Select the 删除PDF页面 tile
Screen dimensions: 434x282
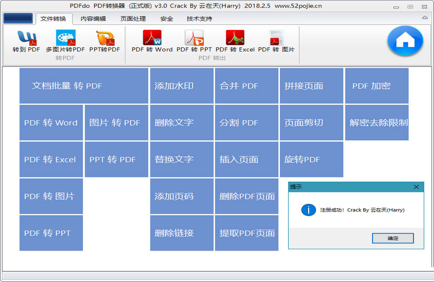247,196
